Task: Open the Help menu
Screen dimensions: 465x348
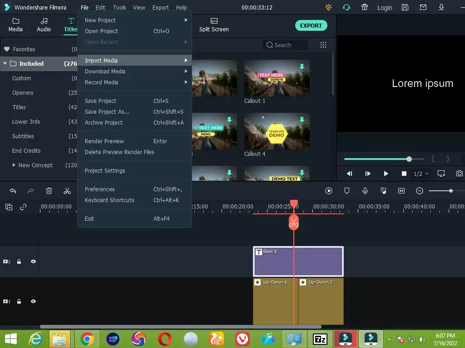Action: coord(181,7)
